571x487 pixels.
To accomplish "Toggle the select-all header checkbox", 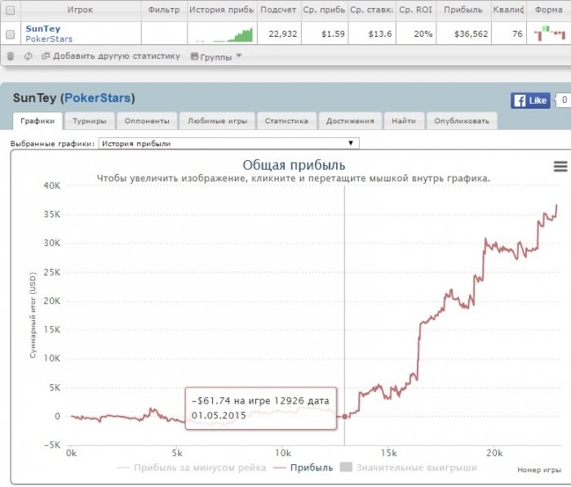I will tap(11, 10).
